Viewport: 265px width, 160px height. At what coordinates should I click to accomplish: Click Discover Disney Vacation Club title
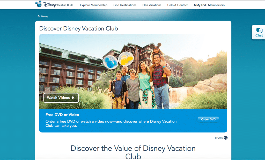[79, 28]
